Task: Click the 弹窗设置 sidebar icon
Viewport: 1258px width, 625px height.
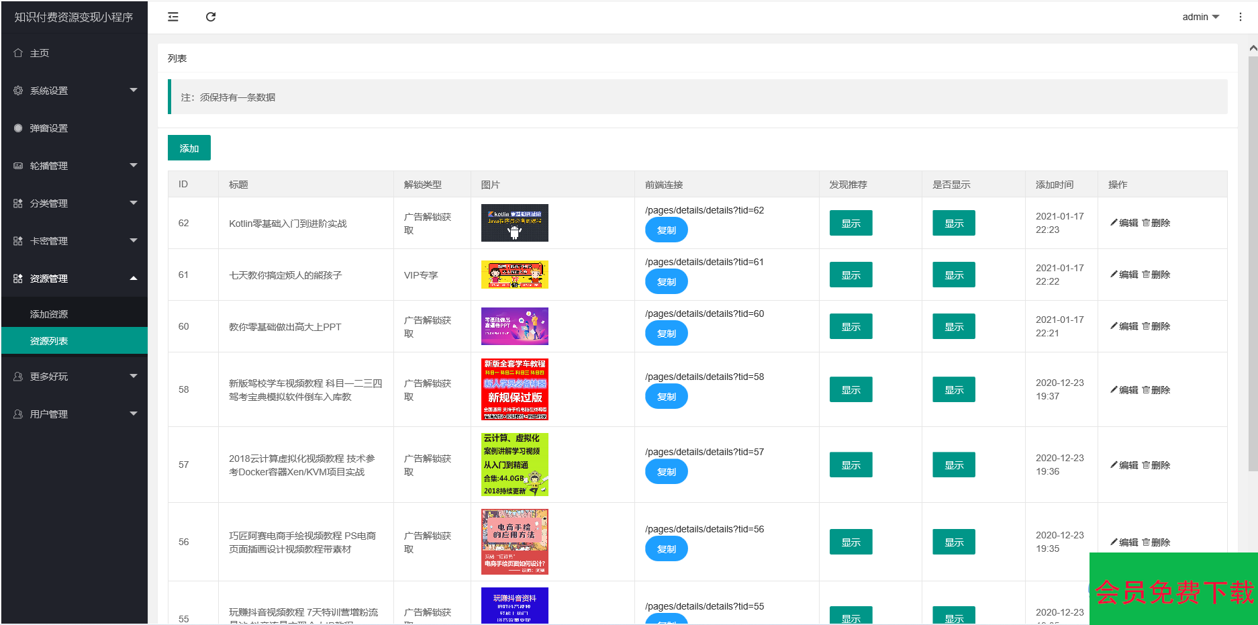Action: pyautogui.click(x=18, y=128)
